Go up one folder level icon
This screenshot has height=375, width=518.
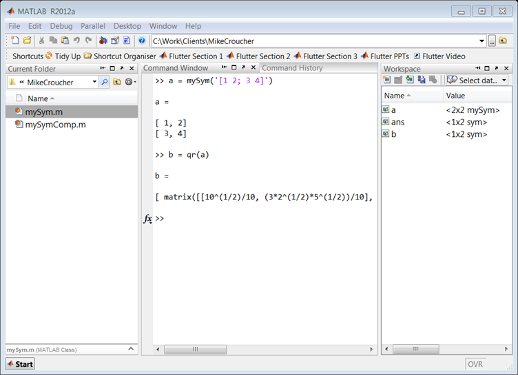pyautogui.click(x=117, y=82)
